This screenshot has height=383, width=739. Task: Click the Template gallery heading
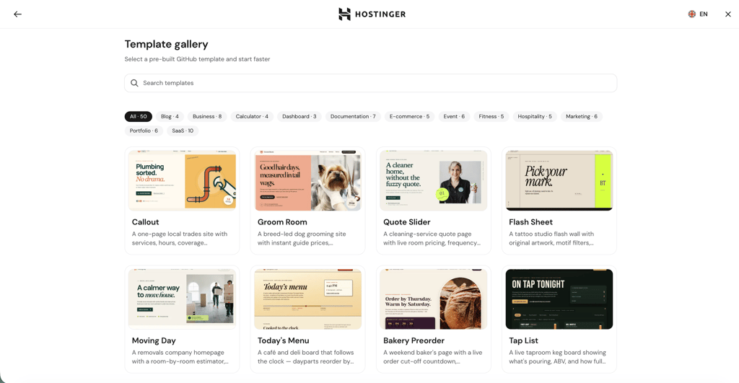click(x=167, y=44)
